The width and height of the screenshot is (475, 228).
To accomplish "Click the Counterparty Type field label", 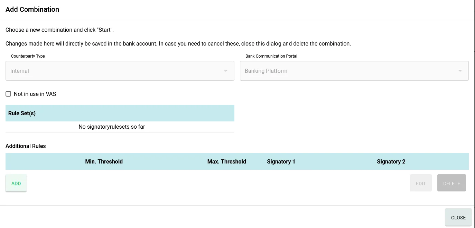I will coord(28,56).
